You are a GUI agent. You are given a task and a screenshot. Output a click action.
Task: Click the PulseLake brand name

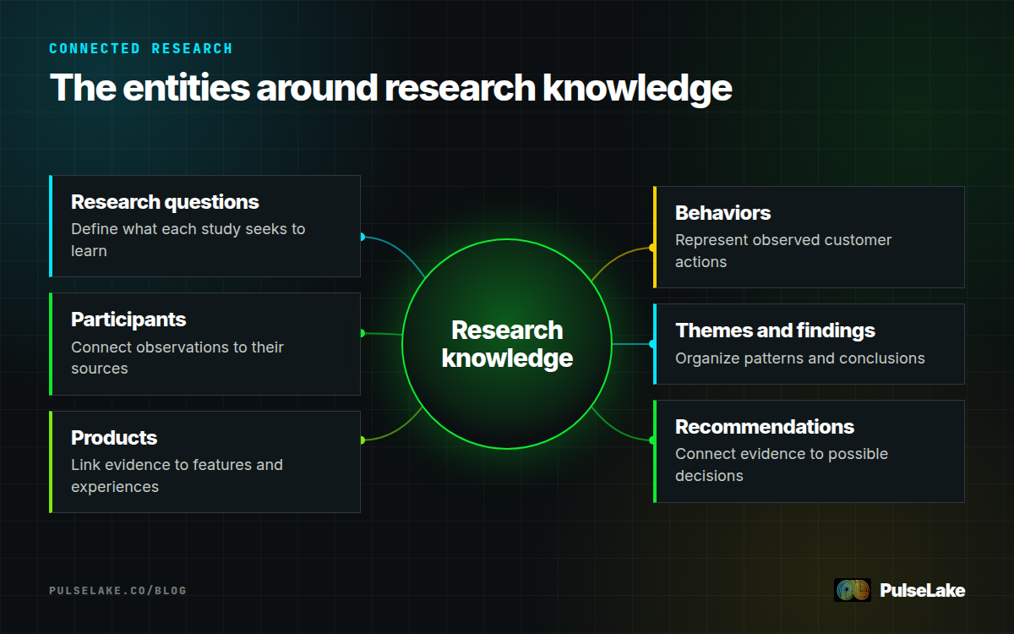tap(922, 590)
